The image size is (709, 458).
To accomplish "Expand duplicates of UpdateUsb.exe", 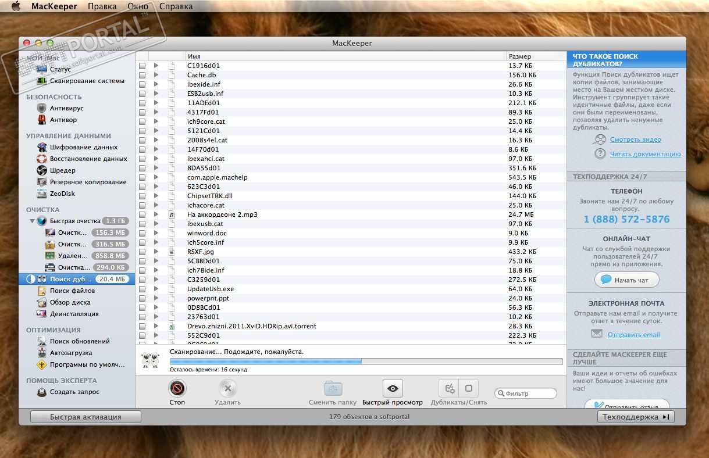I will click(x=156, y=289).
